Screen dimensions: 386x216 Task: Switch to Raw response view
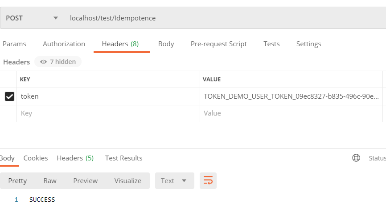(50, 181)
